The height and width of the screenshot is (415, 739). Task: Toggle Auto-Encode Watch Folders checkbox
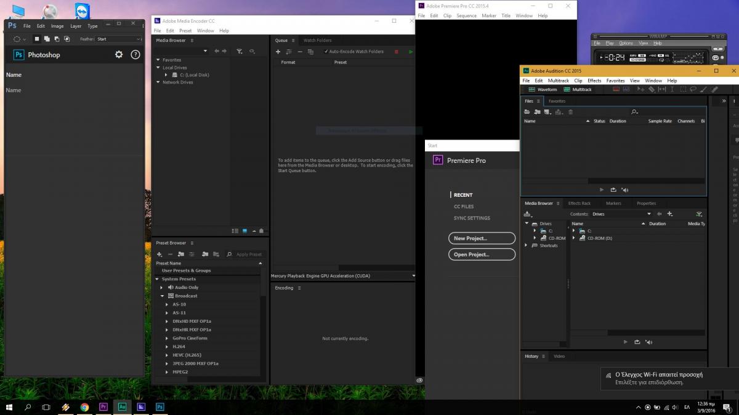pos(326,52)
